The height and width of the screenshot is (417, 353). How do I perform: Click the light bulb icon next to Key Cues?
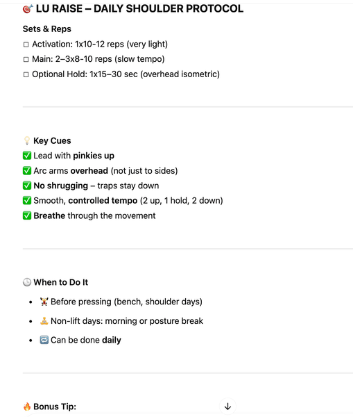(27, 140)
